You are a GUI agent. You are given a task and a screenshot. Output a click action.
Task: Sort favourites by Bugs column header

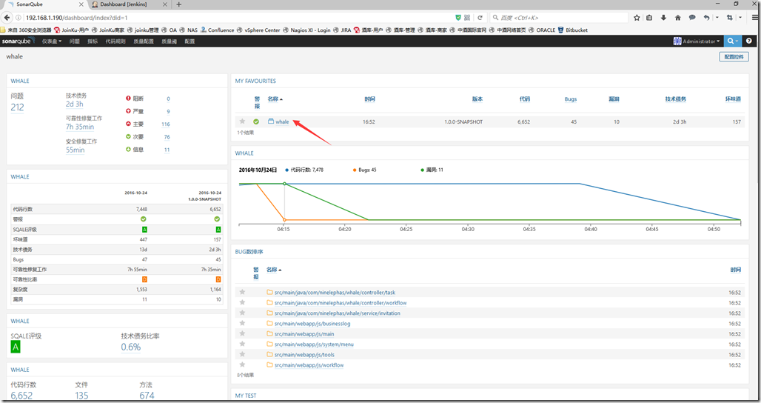point(571,99)
